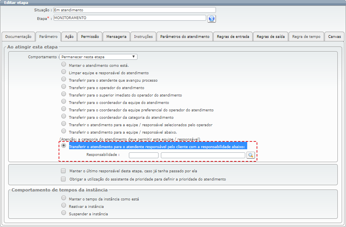Image resolution: width=346 pixels, height=227 pixels.
Task: Go to the Permissão tab
Action: 90,37
